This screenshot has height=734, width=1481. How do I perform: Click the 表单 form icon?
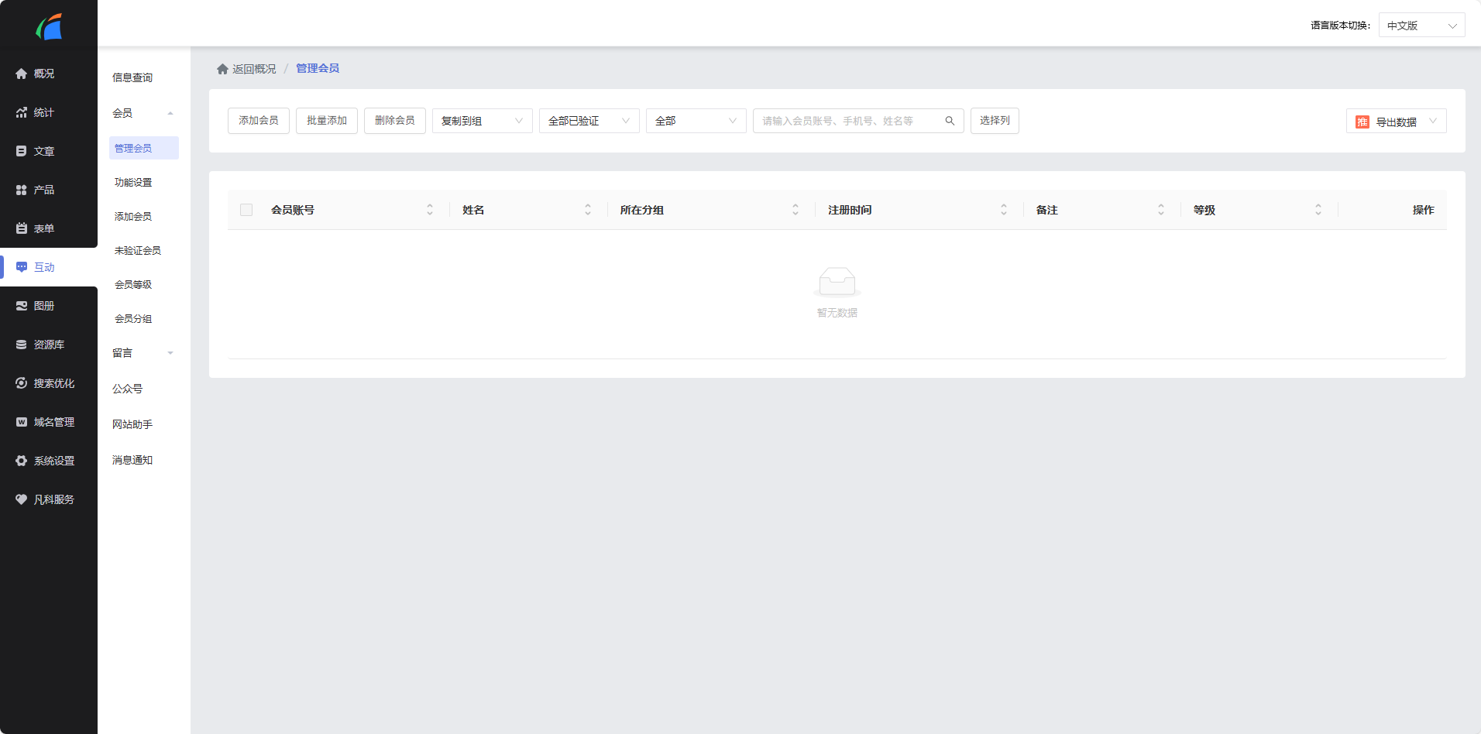click(x=22, y=228)
